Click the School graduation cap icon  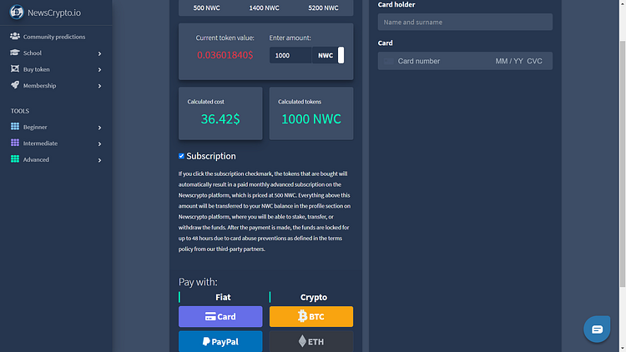pos(15,53)
